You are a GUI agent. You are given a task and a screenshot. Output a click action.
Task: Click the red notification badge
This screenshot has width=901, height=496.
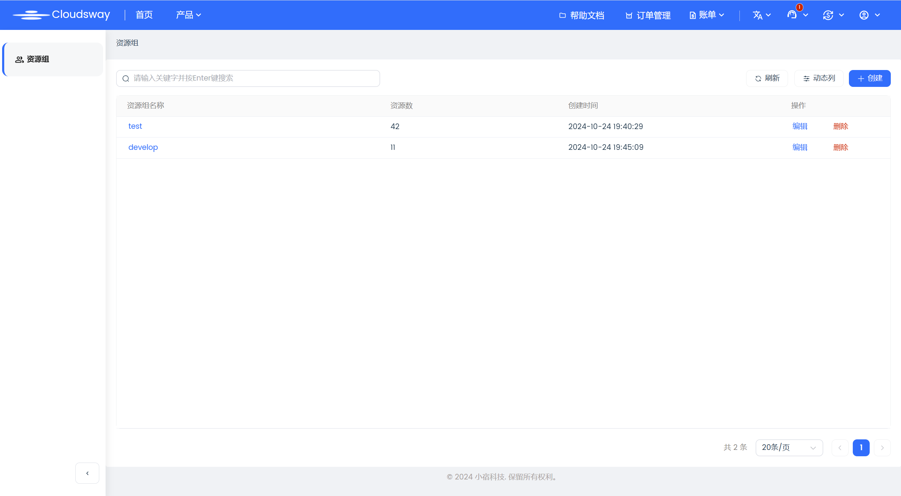point(800,7)
